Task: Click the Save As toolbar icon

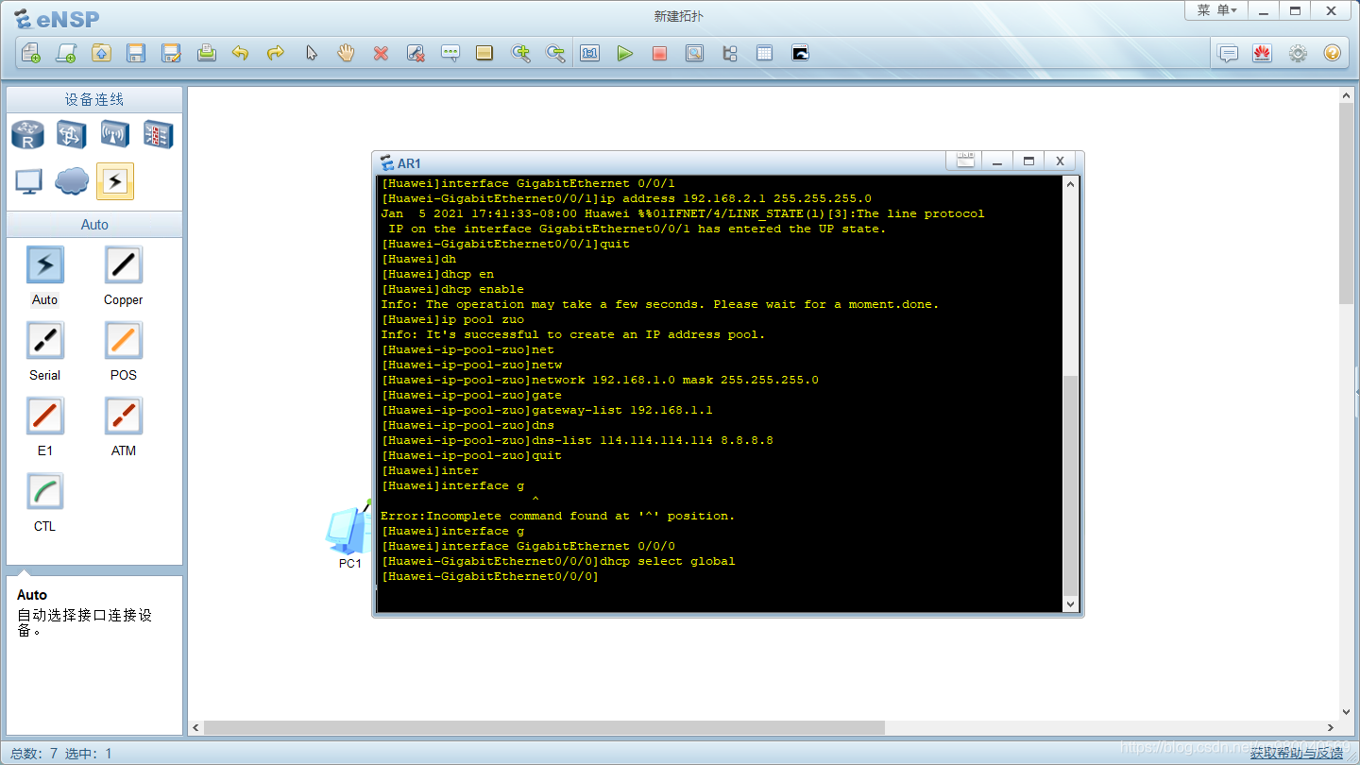Action: pyautogui.click(x=171, y=53)
